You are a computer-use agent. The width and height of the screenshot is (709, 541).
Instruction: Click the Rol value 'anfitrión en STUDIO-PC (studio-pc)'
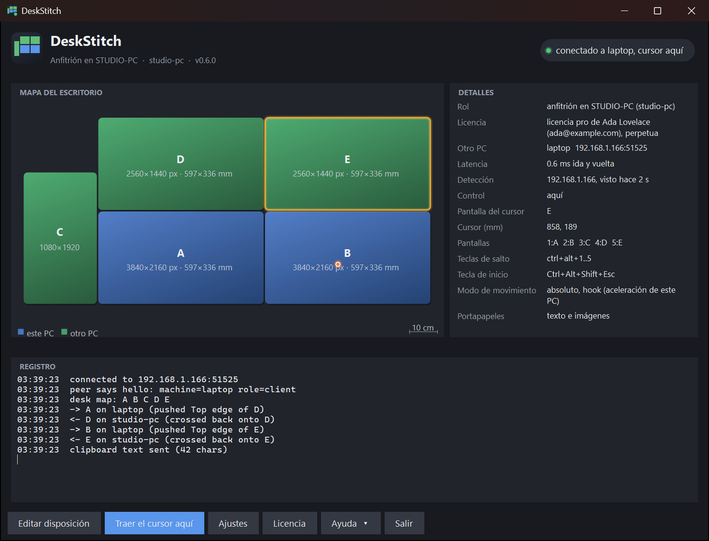pyautogui.click(x=611, y=106)
